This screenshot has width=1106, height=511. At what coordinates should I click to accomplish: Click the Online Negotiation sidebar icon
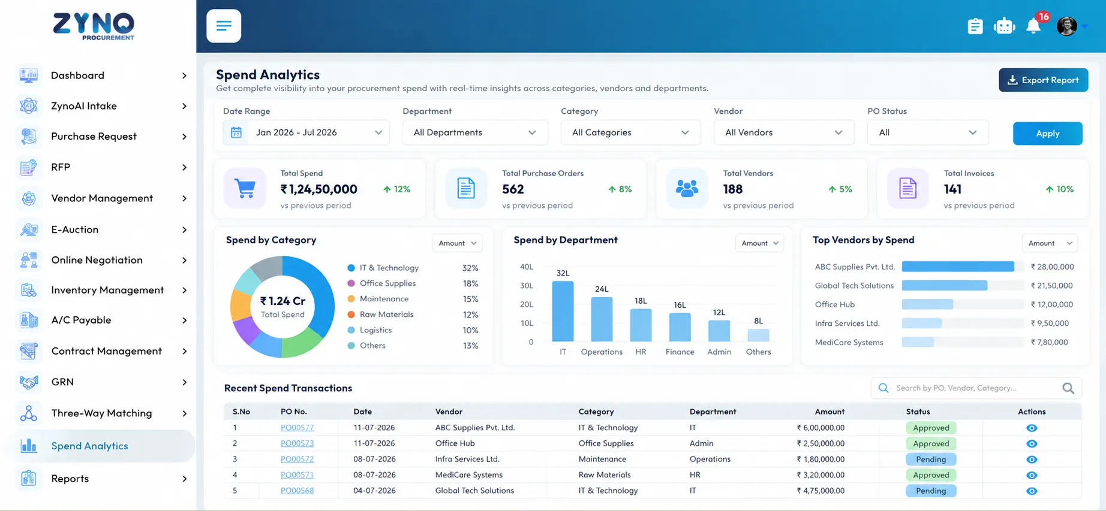[29, 260]
